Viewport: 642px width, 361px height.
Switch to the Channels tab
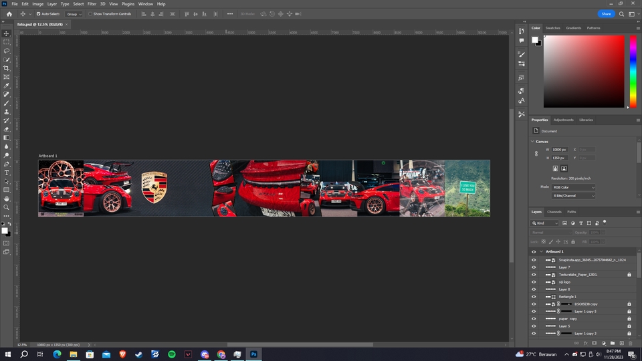pos(554,212)
